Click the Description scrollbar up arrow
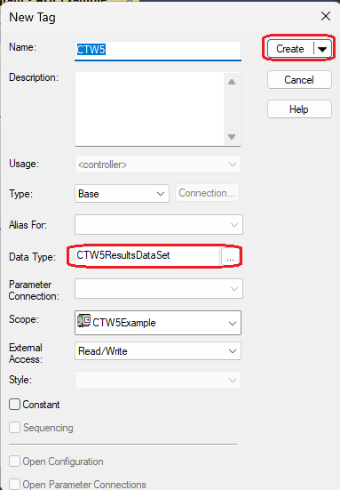340x490 pixels. [232, 82]
